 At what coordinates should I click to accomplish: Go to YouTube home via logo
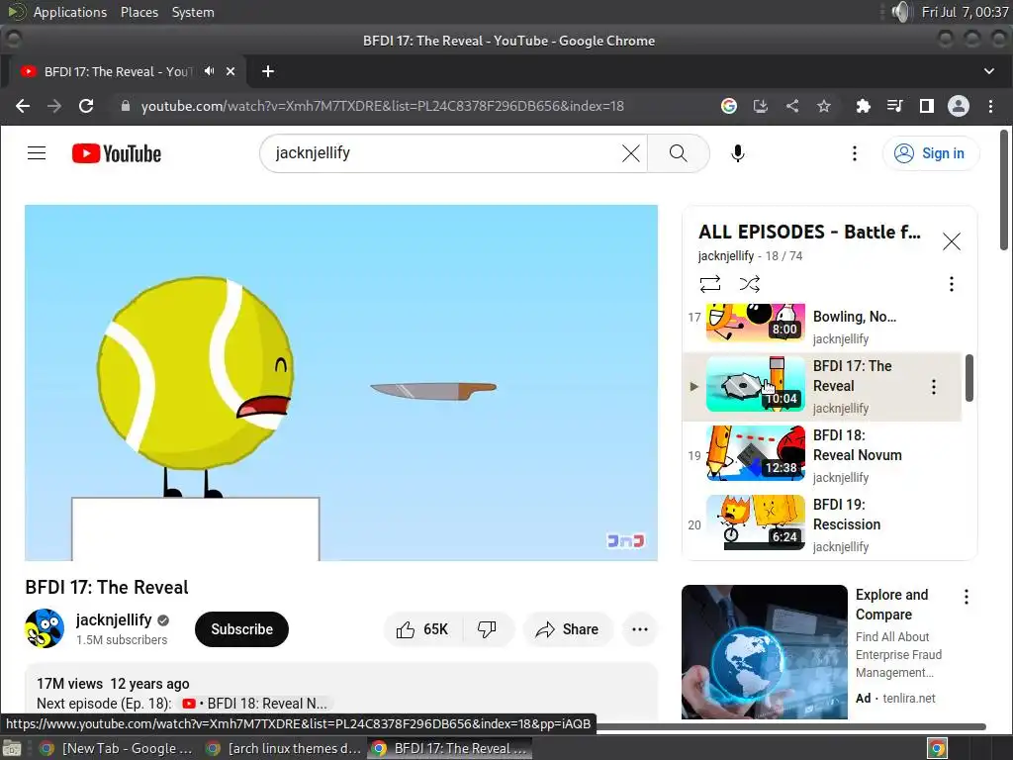pyautogui.click(x=117, y=153)
